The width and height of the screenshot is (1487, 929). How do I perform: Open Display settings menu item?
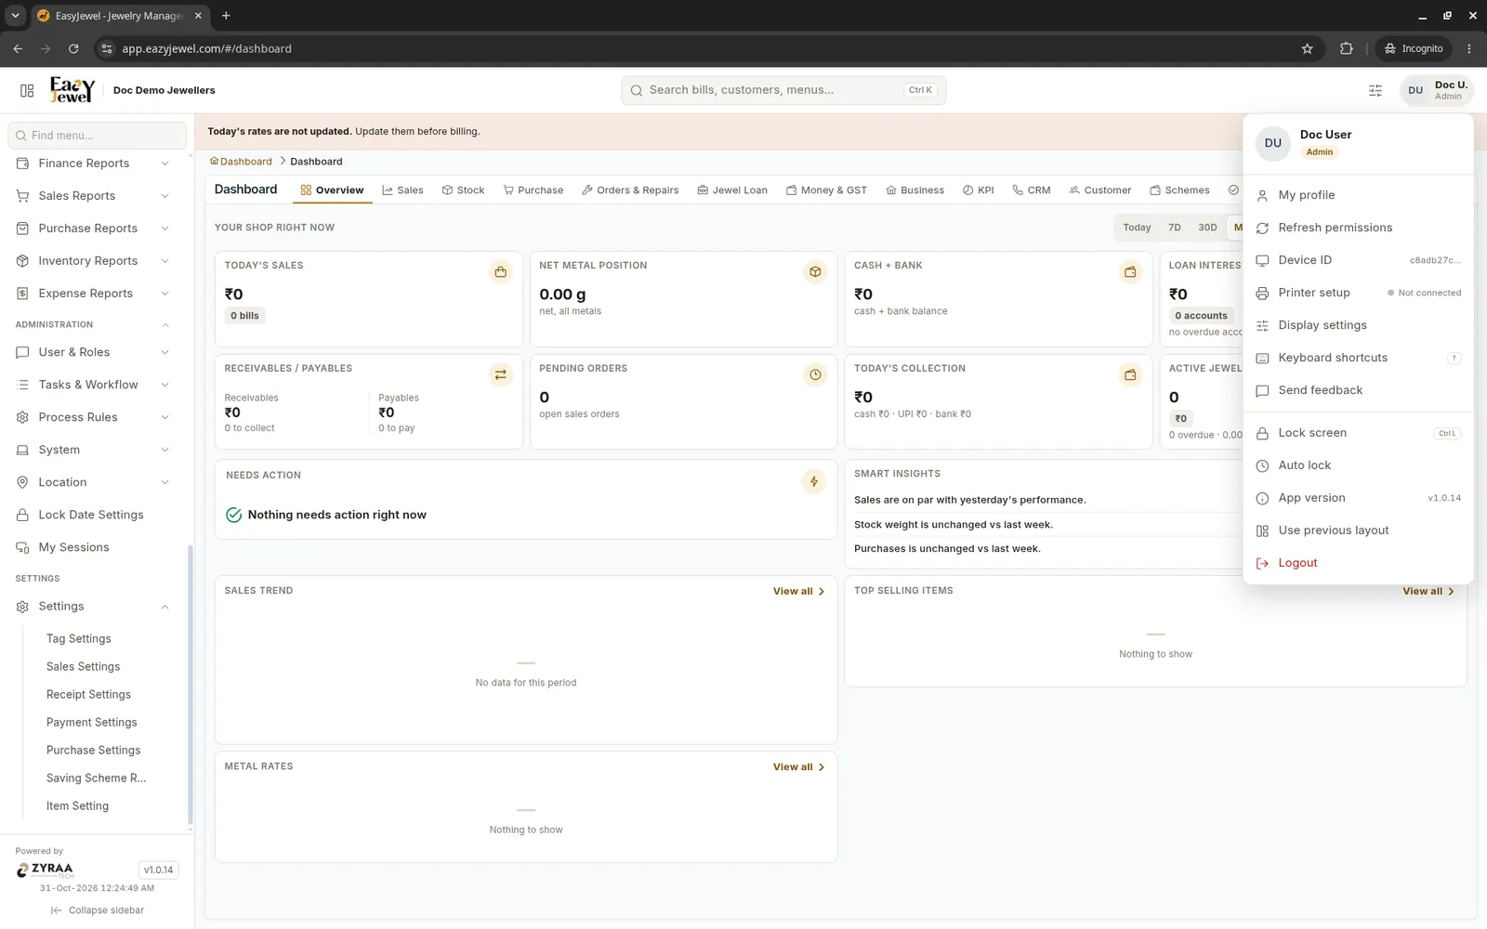[x=1358, y=325]
